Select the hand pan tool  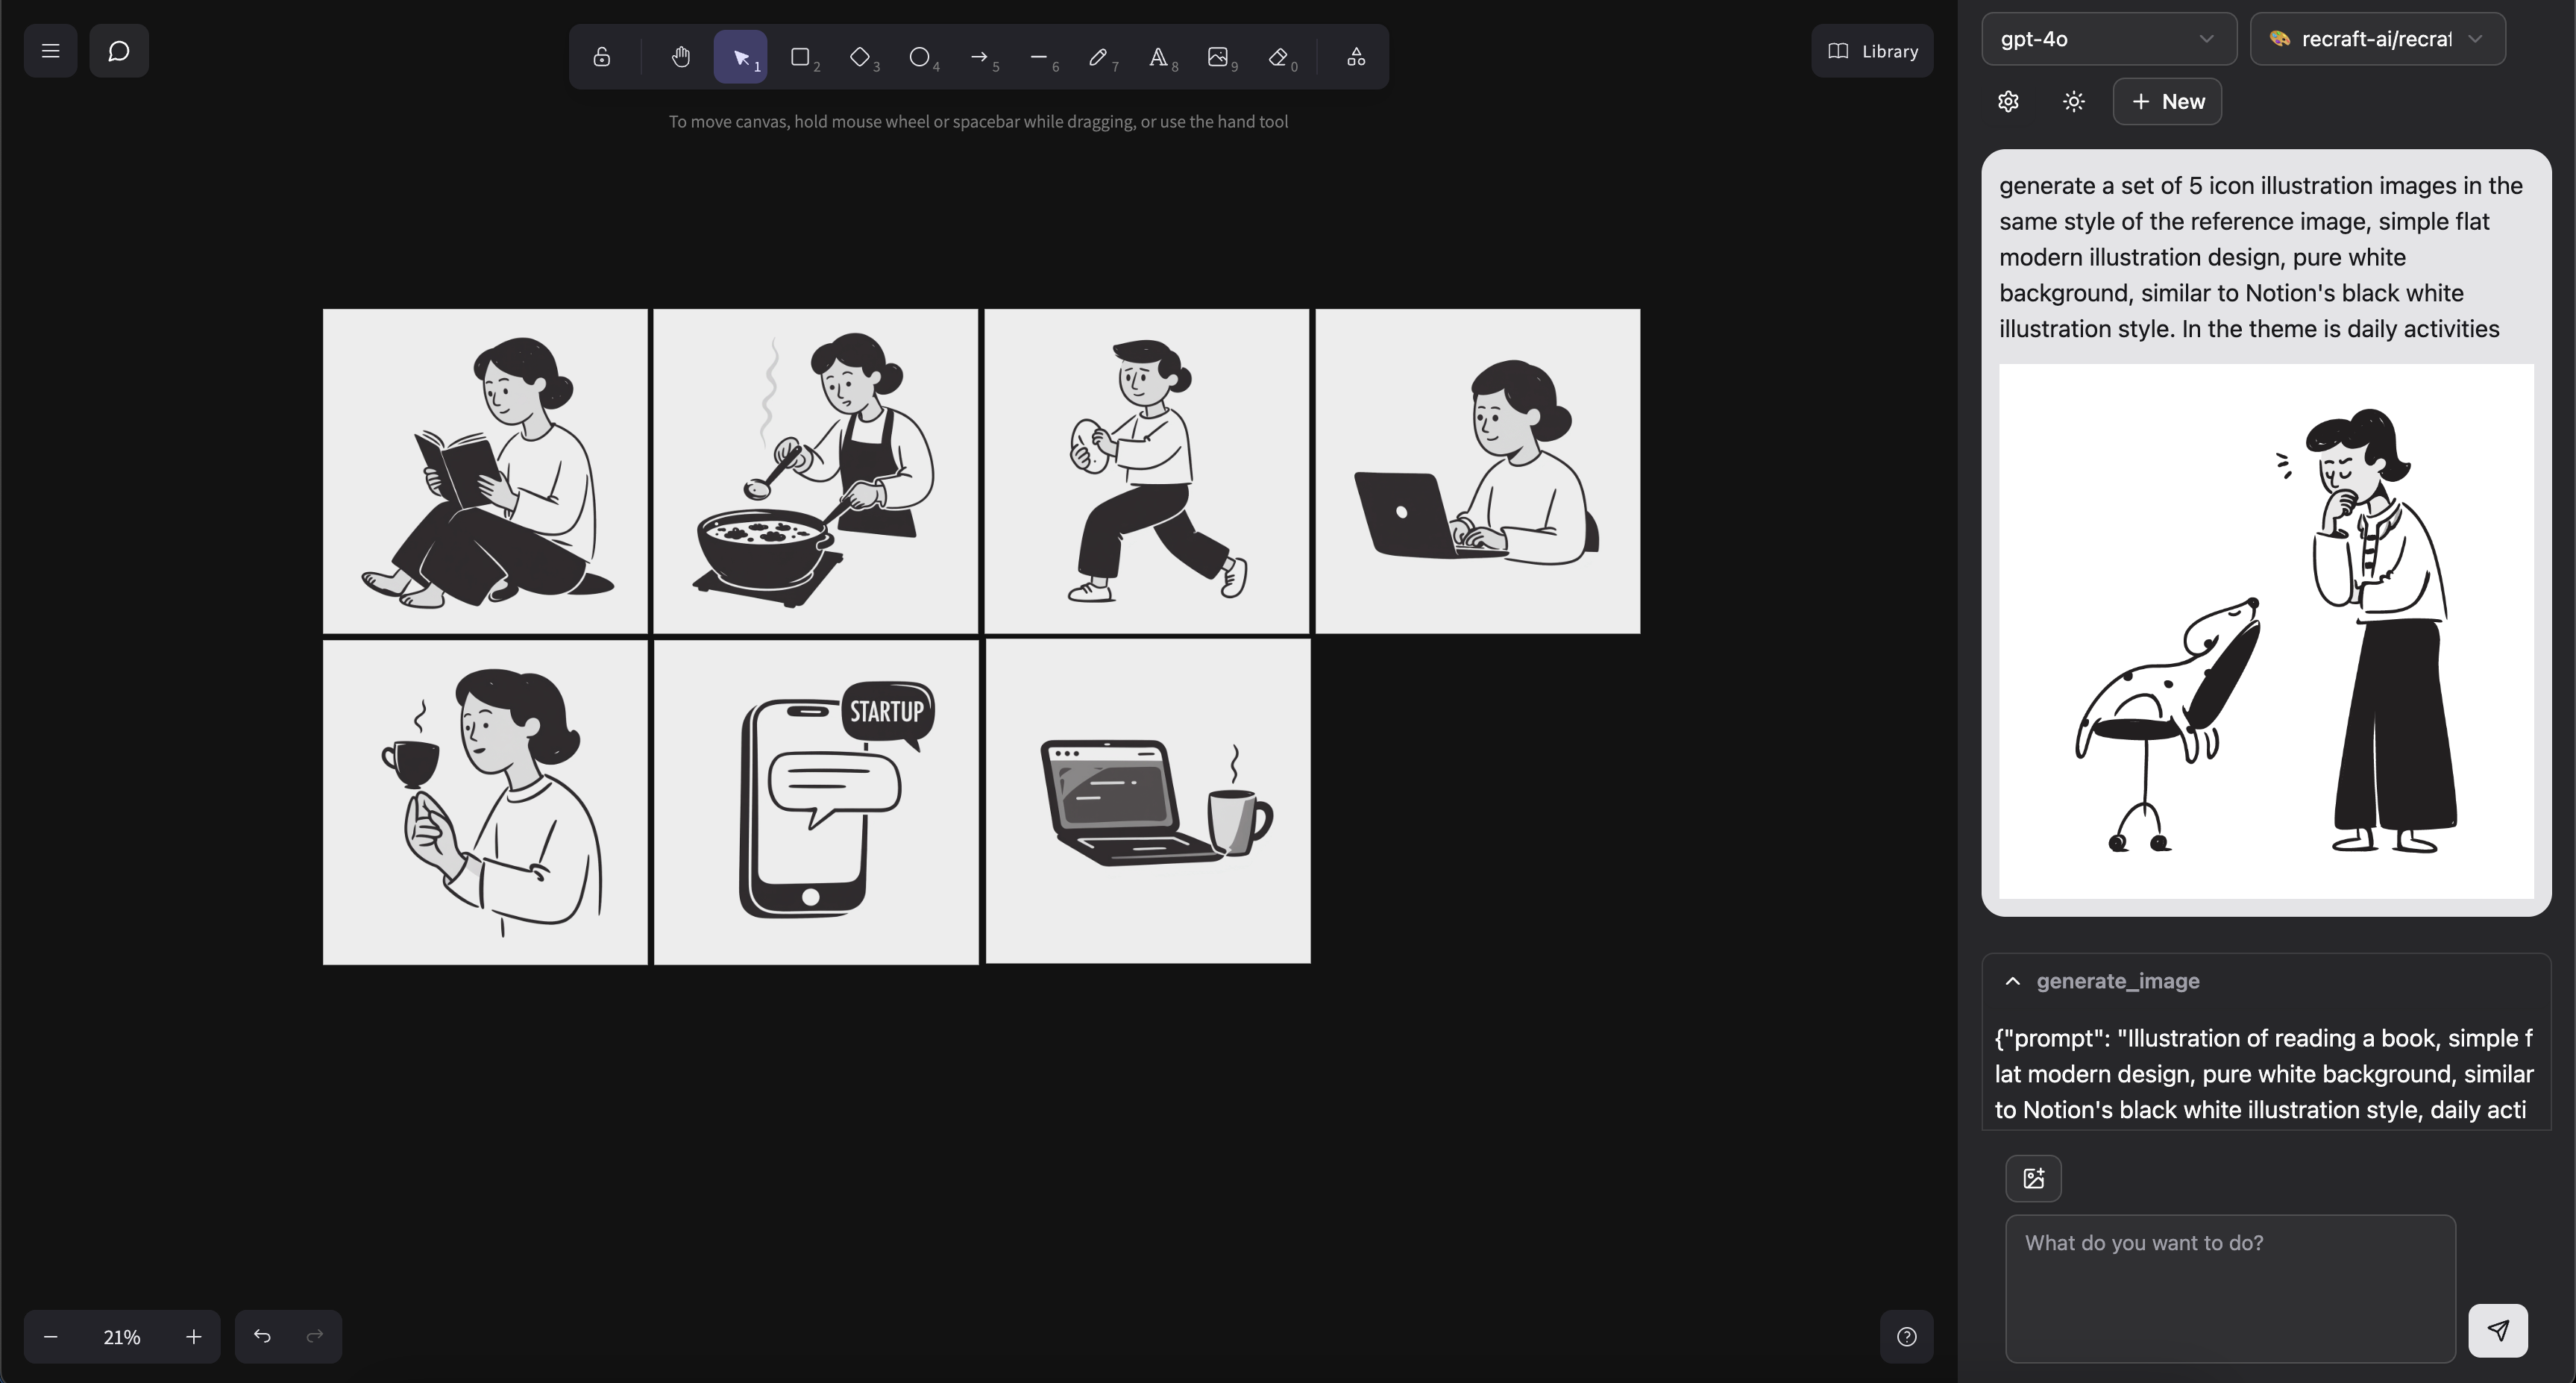click(680, 57)
